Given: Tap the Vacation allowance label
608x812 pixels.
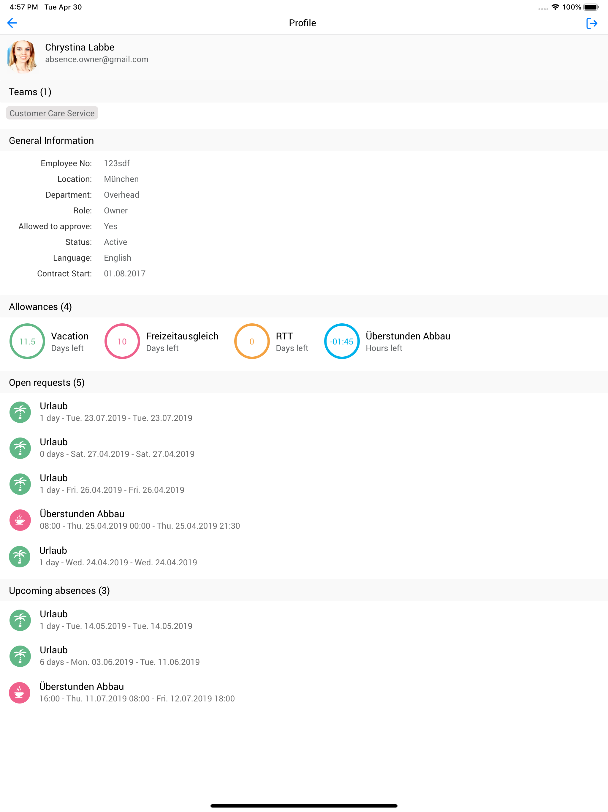Looking at the screenshot, I should 70,336.
